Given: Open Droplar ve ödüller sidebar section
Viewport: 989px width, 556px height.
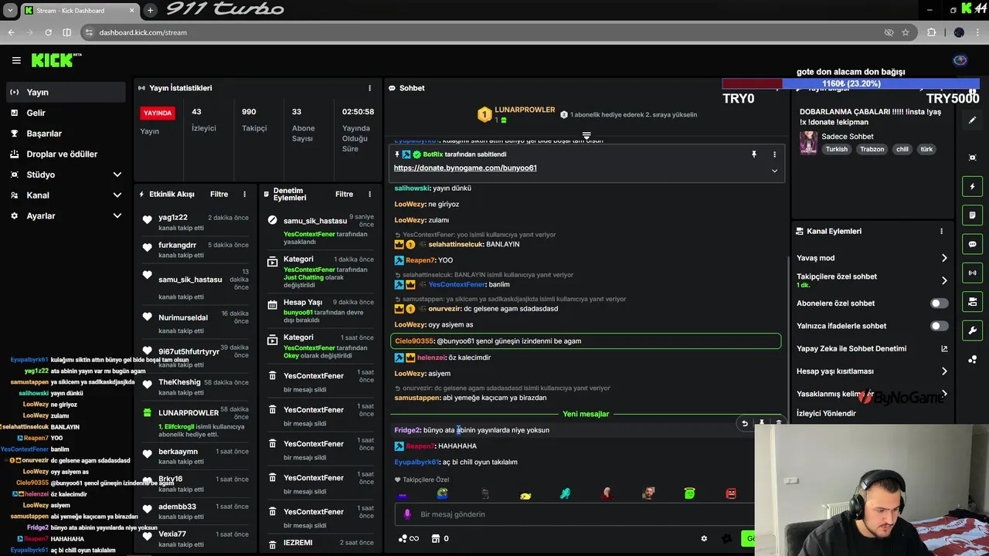Looking at the screenshot, I should pyautogui.click(x=65, y=154).
